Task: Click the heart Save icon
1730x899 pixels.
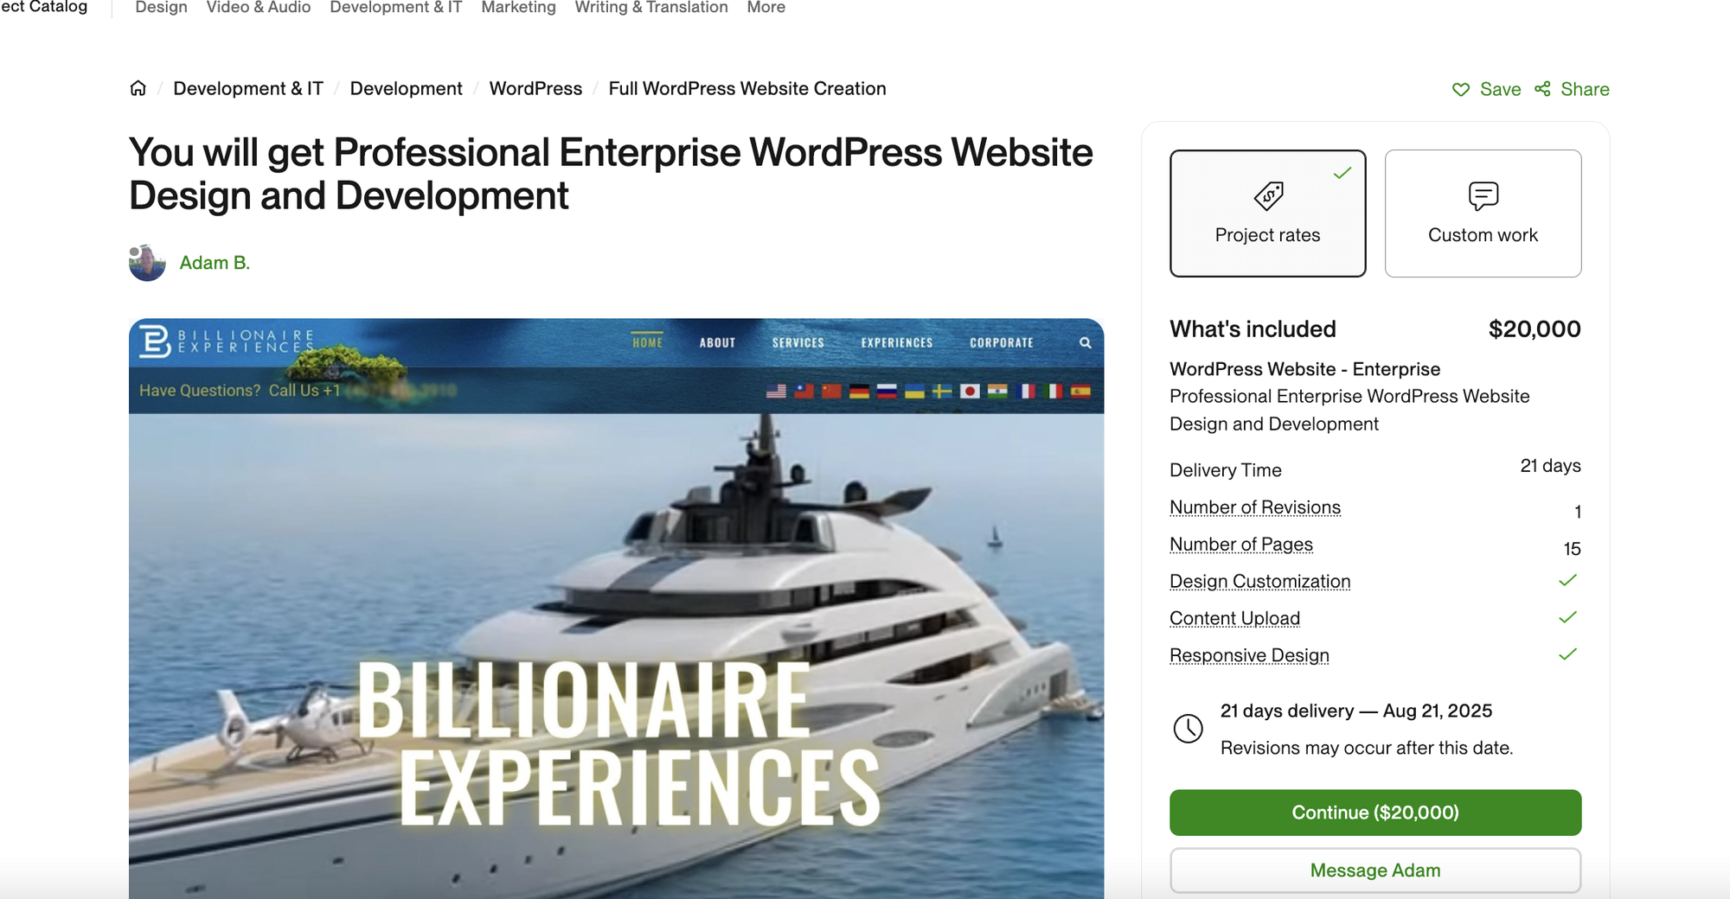Action: [x=1461, y=89]
